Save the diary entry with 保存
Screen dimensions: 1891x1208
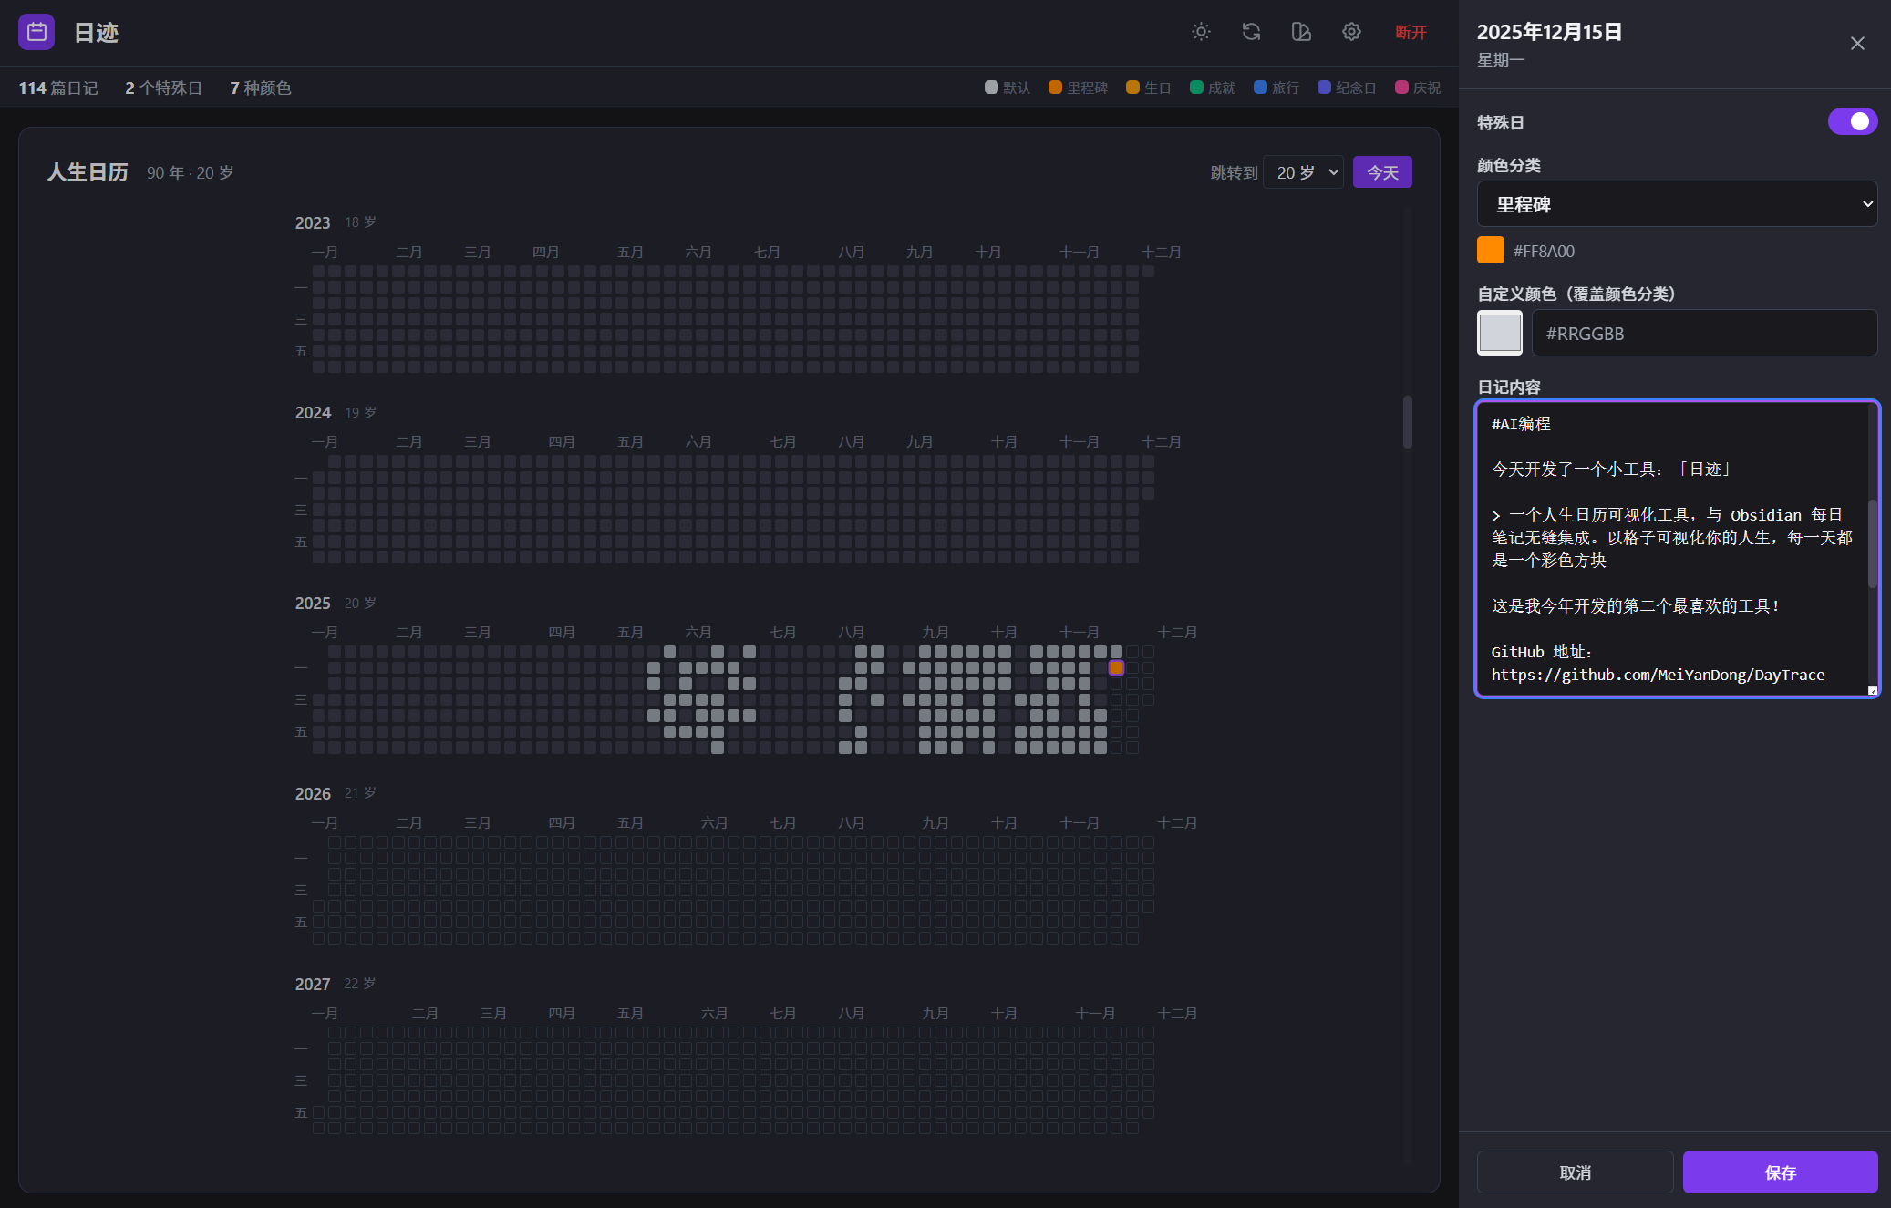coord(1780,1172)
